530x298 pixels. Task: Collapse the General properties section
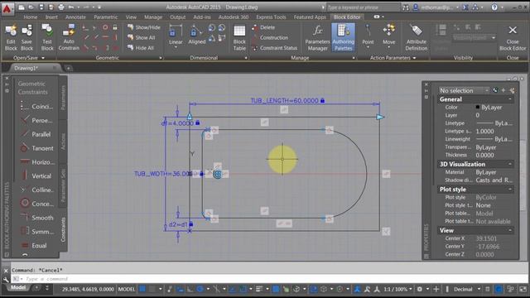[510, 99]
